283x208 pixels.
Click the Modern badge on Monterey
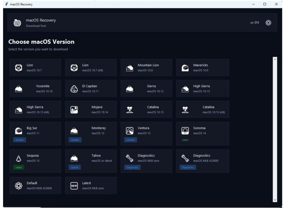pos(75,140)
